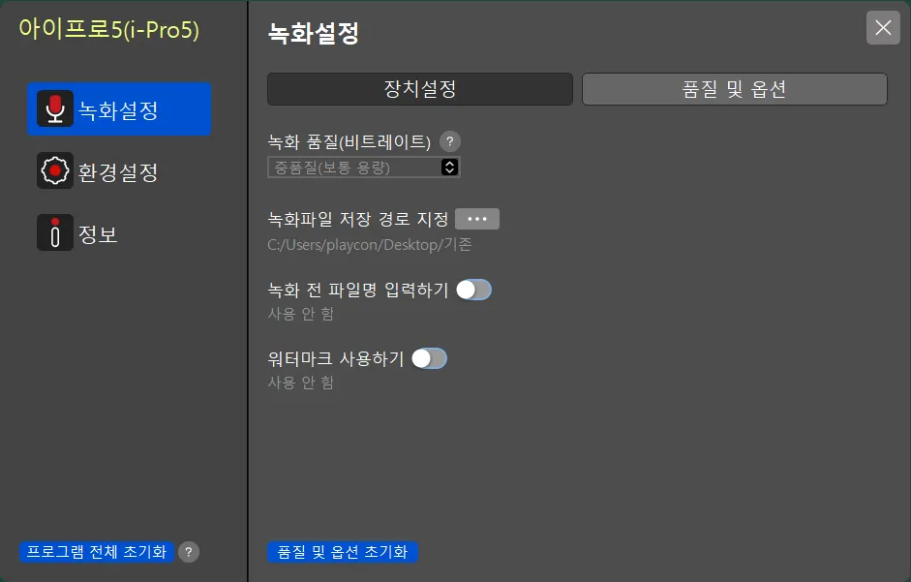911x582 pixels.
Task: Click the C:/Users/playcon/Desktop/기존 path text
Action: click(370, 245)
